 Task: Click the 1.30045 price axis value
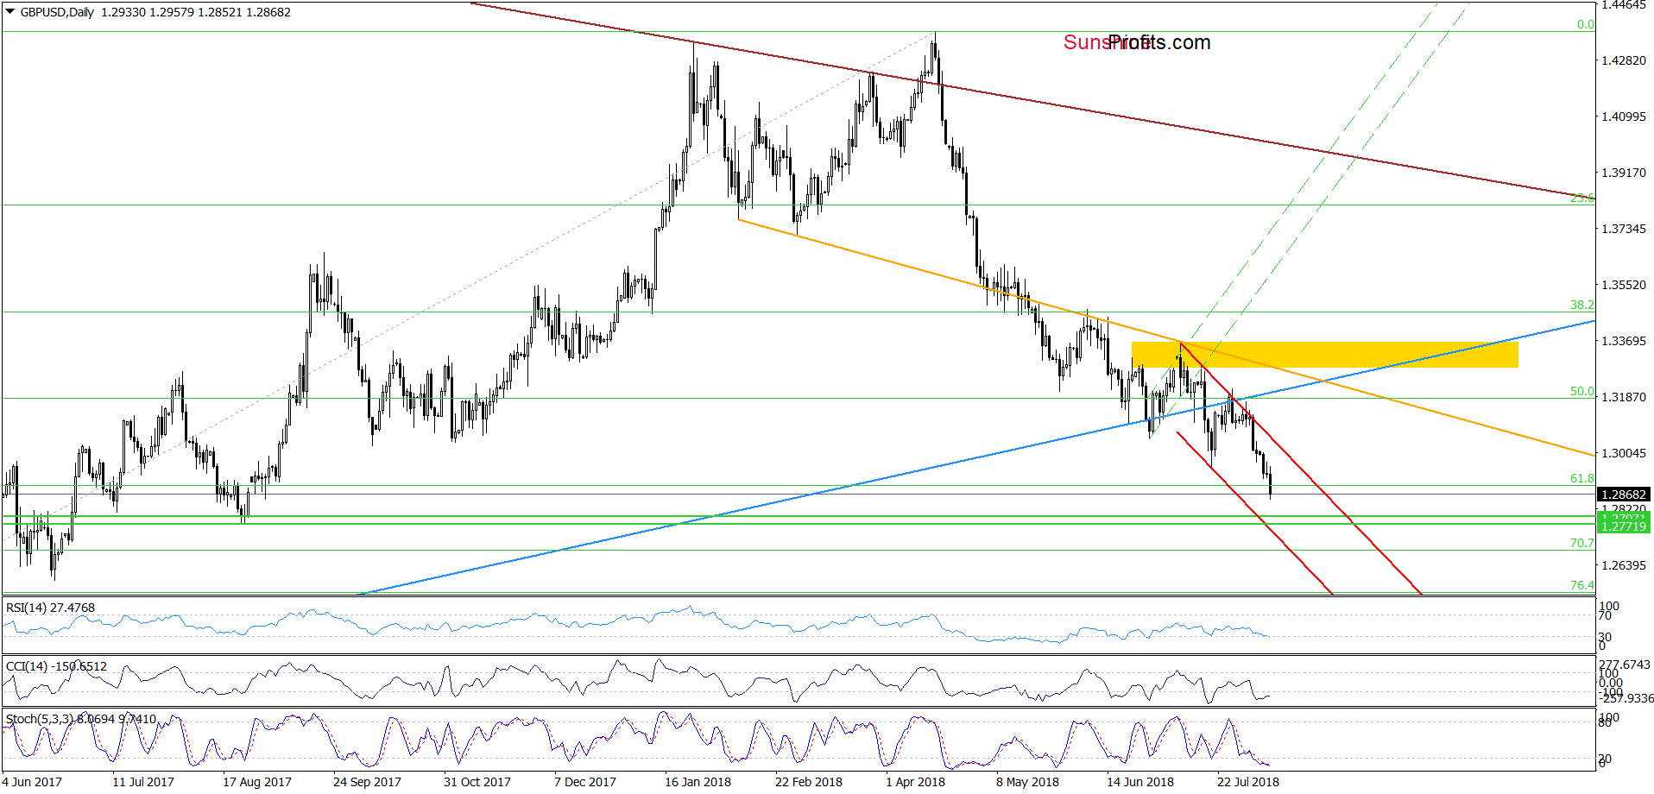(x=1624, y=453)
